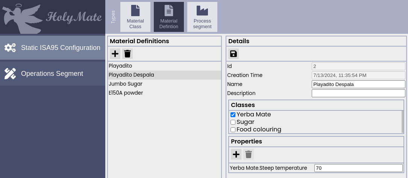Switch to the Material Definition tab
Viewport: 408px width, 178px height.
point(169,17)
